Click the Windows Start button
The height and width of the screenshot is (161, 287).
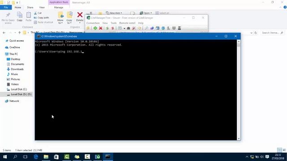(x=5, y=157)
